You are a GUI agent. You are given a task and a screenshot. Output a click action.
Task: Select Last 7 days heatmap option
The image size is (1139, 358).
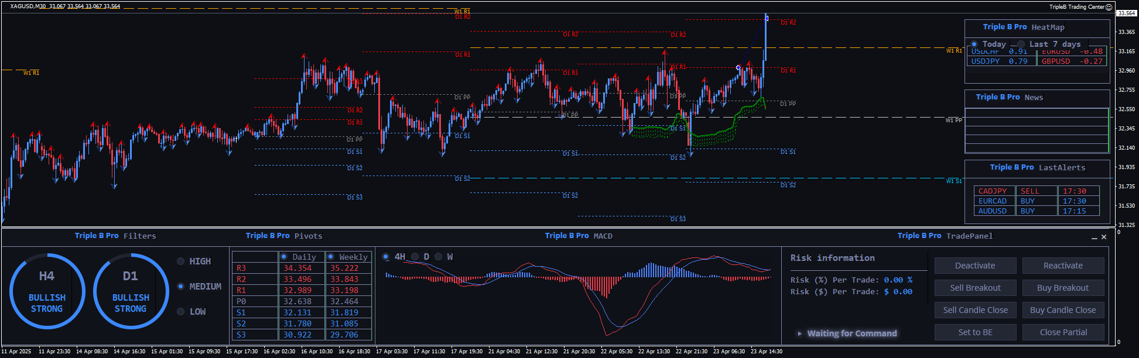point(1021,44)
